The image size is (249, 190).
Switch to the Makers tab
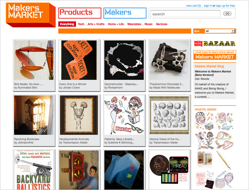pos(125,13)
